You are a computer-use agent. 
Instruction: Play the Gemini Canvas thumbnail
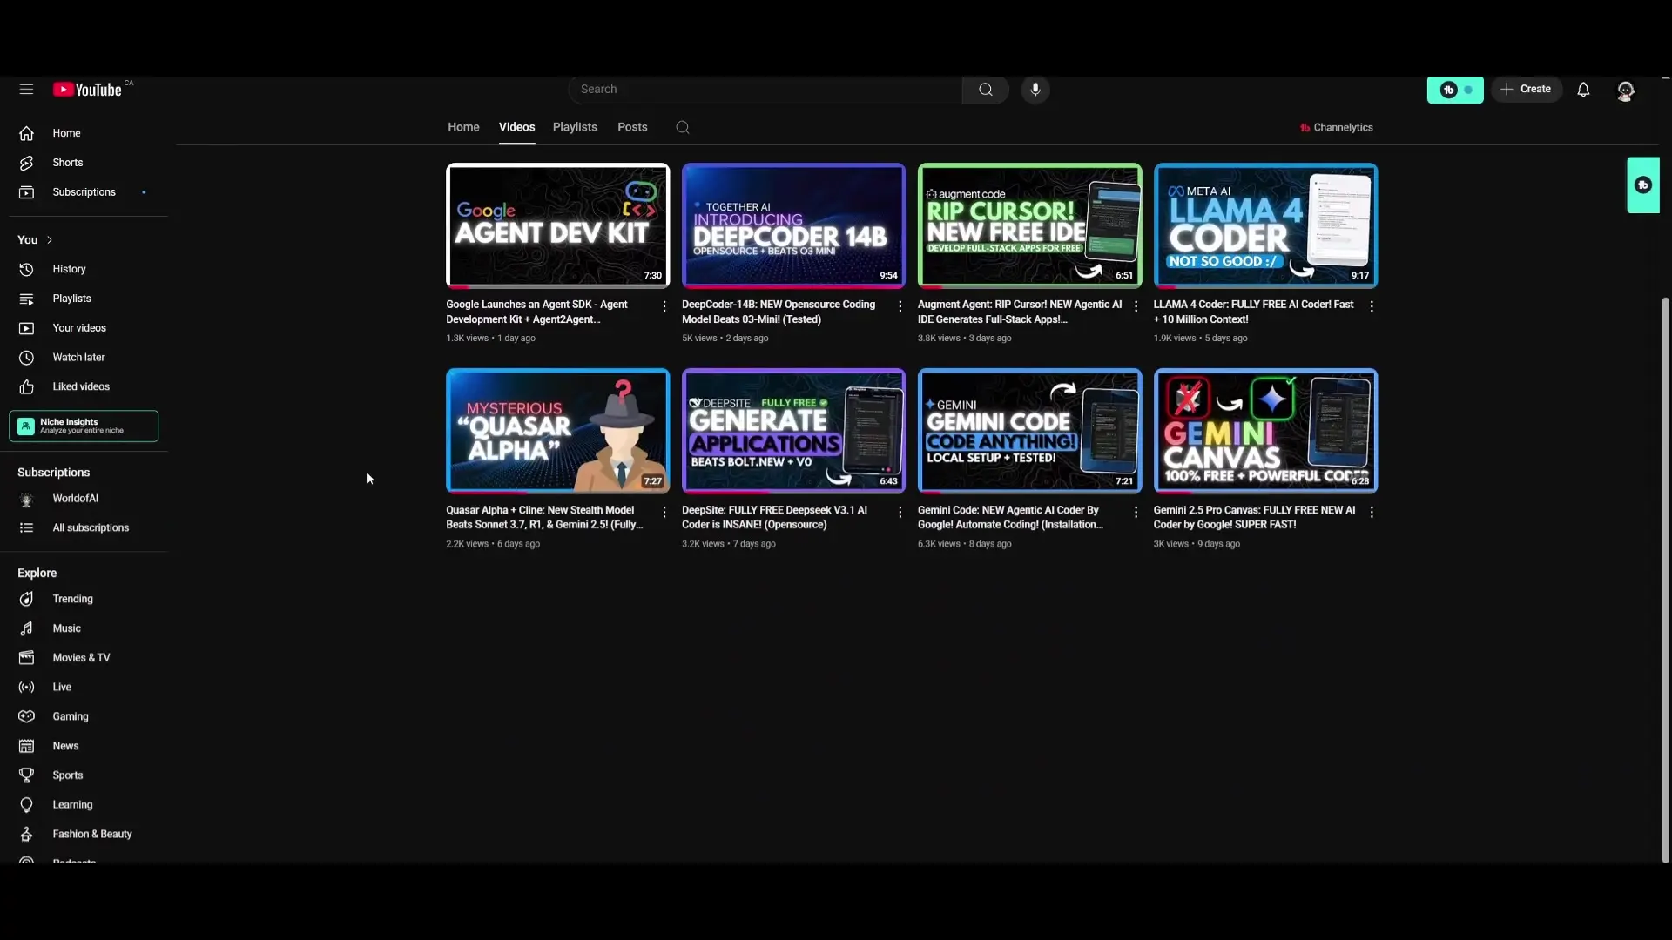[1265, 431]
